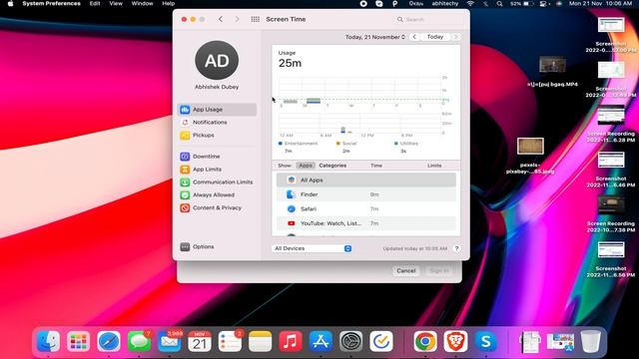The height and width of the screenshot is (359, 639).
Task: Click the user name Abhishek Dubey
Action: point(217,87)
